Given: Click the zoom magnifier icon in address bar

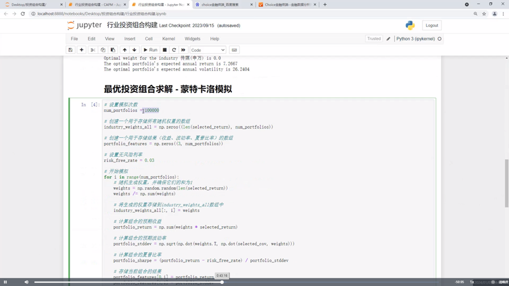Looking at the screenshot, I should (475, 14).
